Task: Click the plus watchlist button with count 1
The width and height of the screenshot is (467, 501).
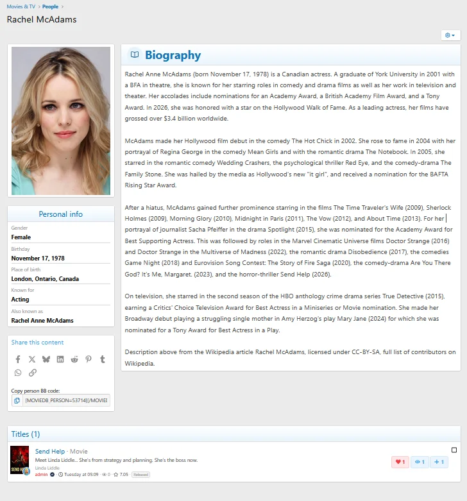Action: coord(439,462)
